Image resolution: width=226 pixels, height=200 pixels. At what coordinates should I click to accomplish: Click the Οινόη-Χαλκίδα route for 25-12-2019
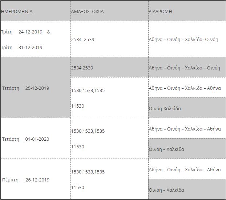click(x=165, y=108)
